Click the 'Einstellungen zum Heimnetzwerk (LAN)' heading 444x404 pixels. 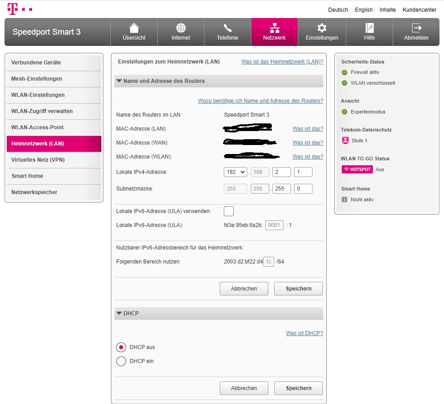tap(169, 62)
